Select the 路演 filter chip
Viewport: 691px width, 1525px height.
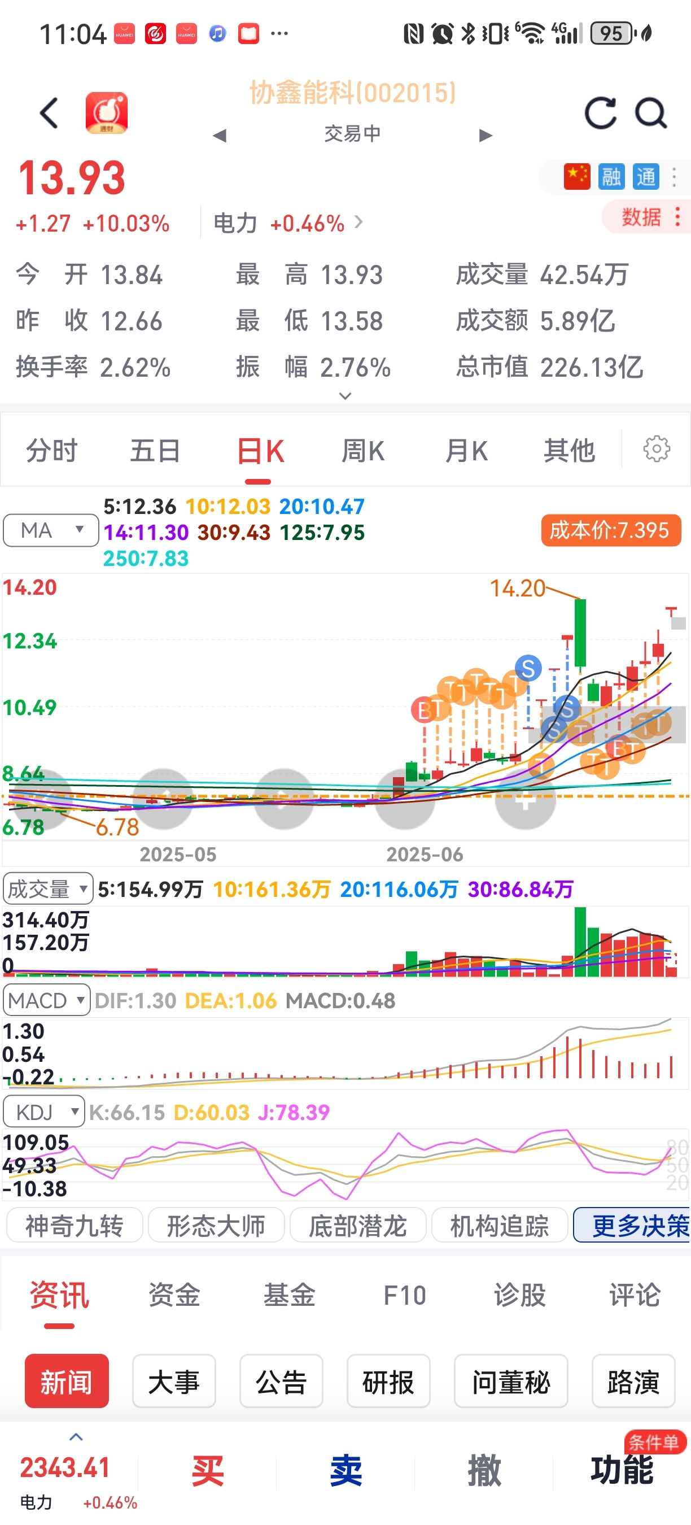(x=633, y=1381)
